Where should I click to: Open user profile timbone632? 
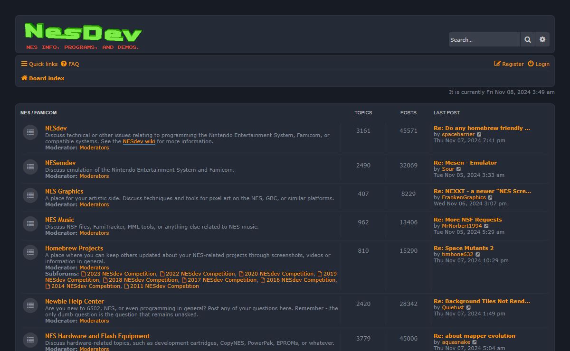coord(457,255)
